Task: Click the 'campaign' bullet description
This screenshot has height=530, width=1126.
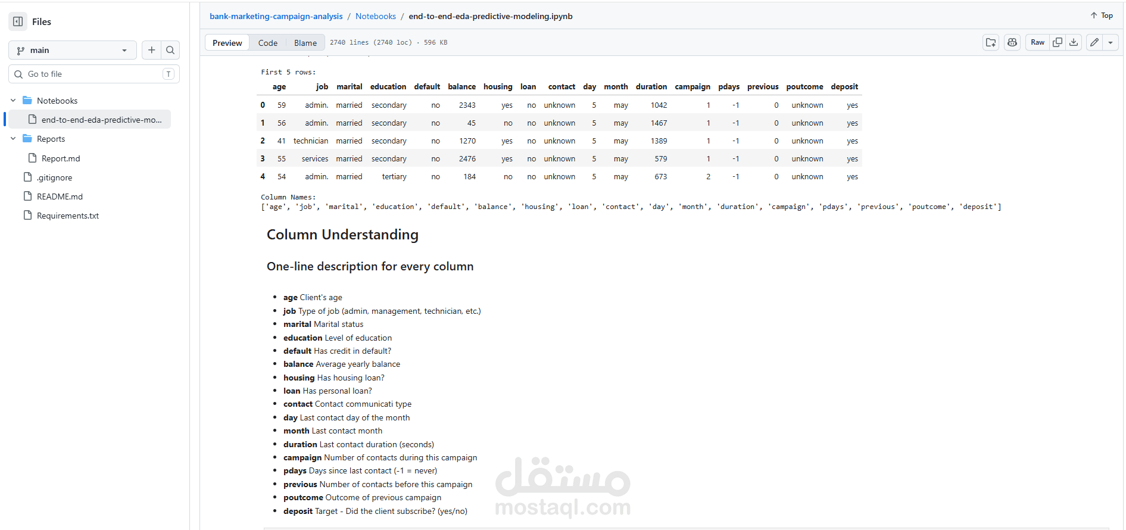Action: coord(380,457)
